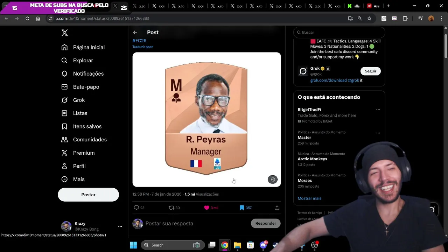The width and height of the screenshot is (448, 252).
Task: Open a new browser tab
Action: tap(388, 6)
